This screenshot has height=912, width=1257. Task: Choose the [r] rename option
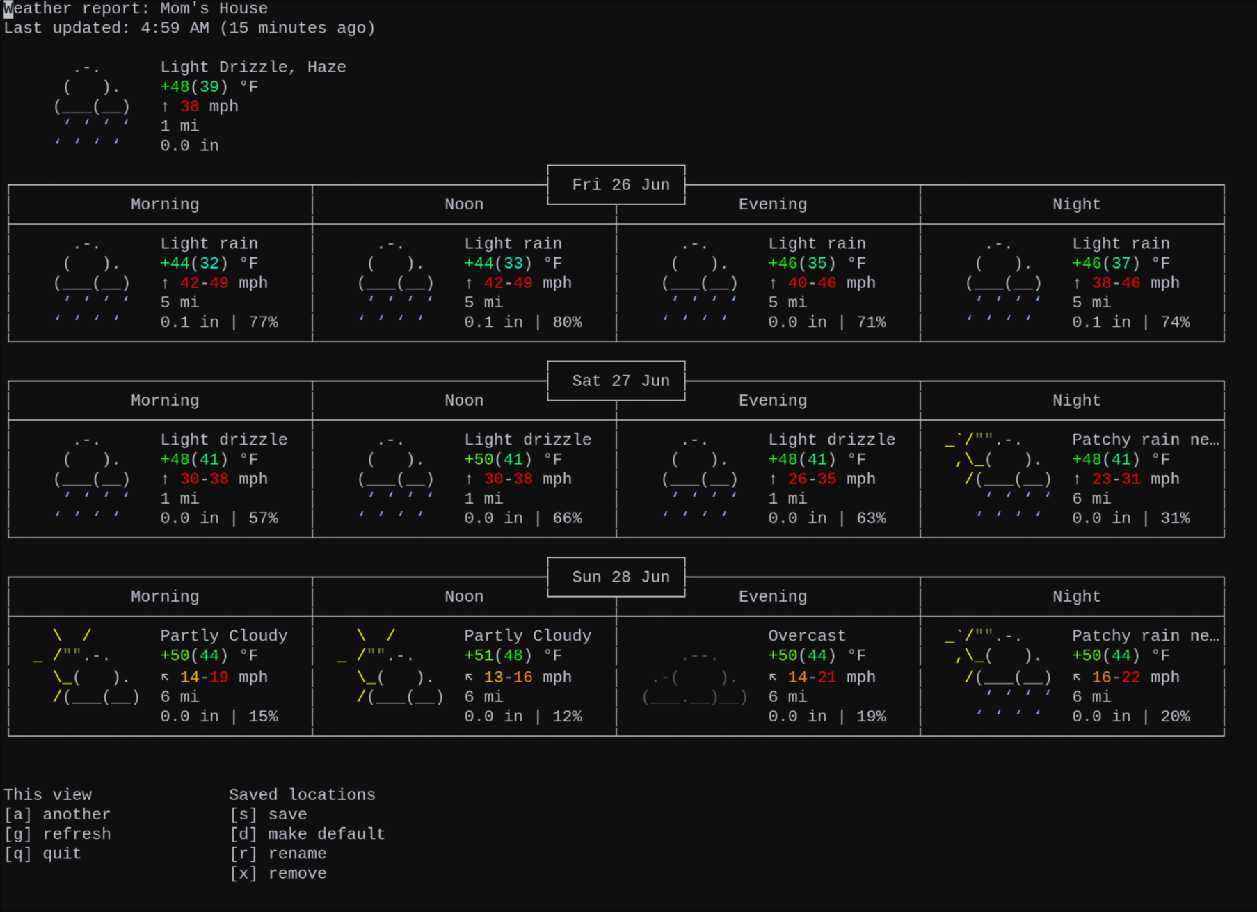278,854
